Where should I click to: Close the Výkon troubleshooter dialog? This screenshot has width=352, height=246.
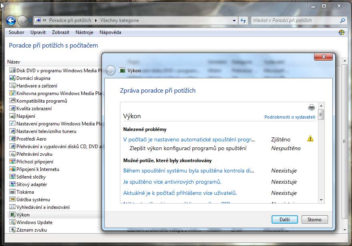pyautogui.click(x=323, y=57)
